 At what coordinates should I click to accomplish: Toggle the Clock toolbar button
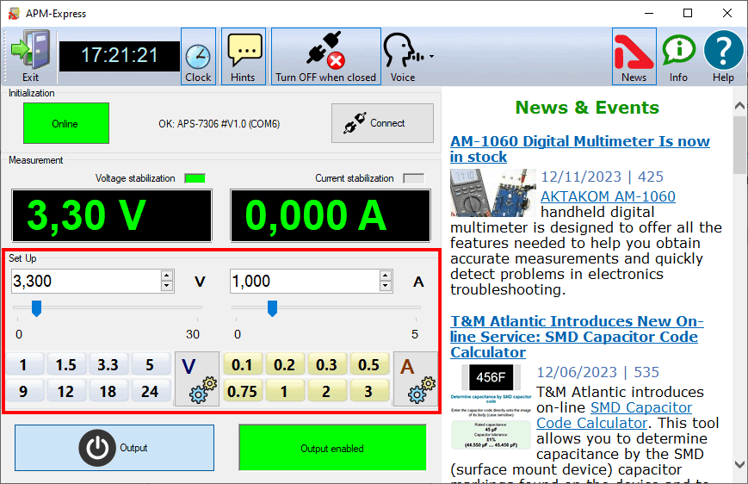(x=198, y=56)
